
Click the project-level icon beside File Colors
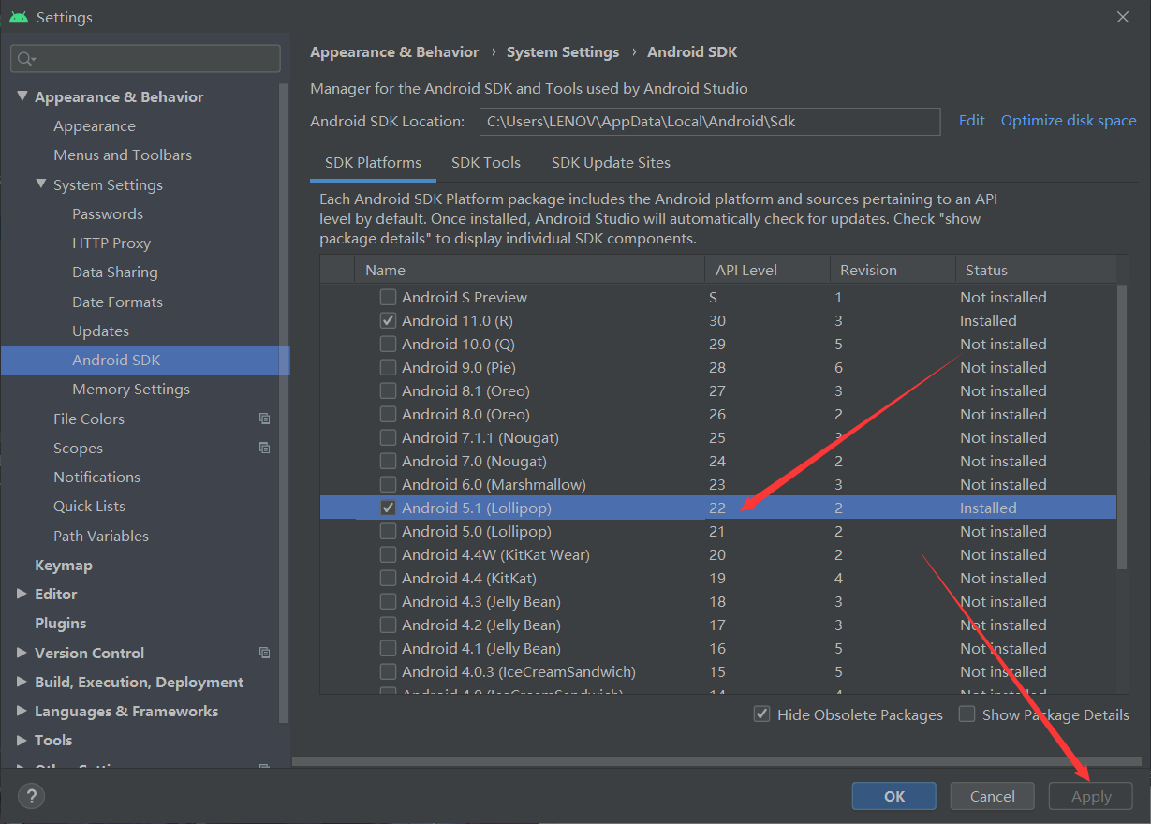[265, 419]
